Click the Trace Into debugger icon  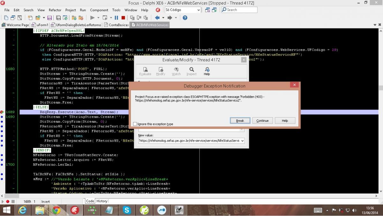tap(132, 18)
